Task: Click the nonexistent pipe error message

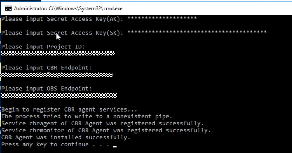Action: (87, 117)
